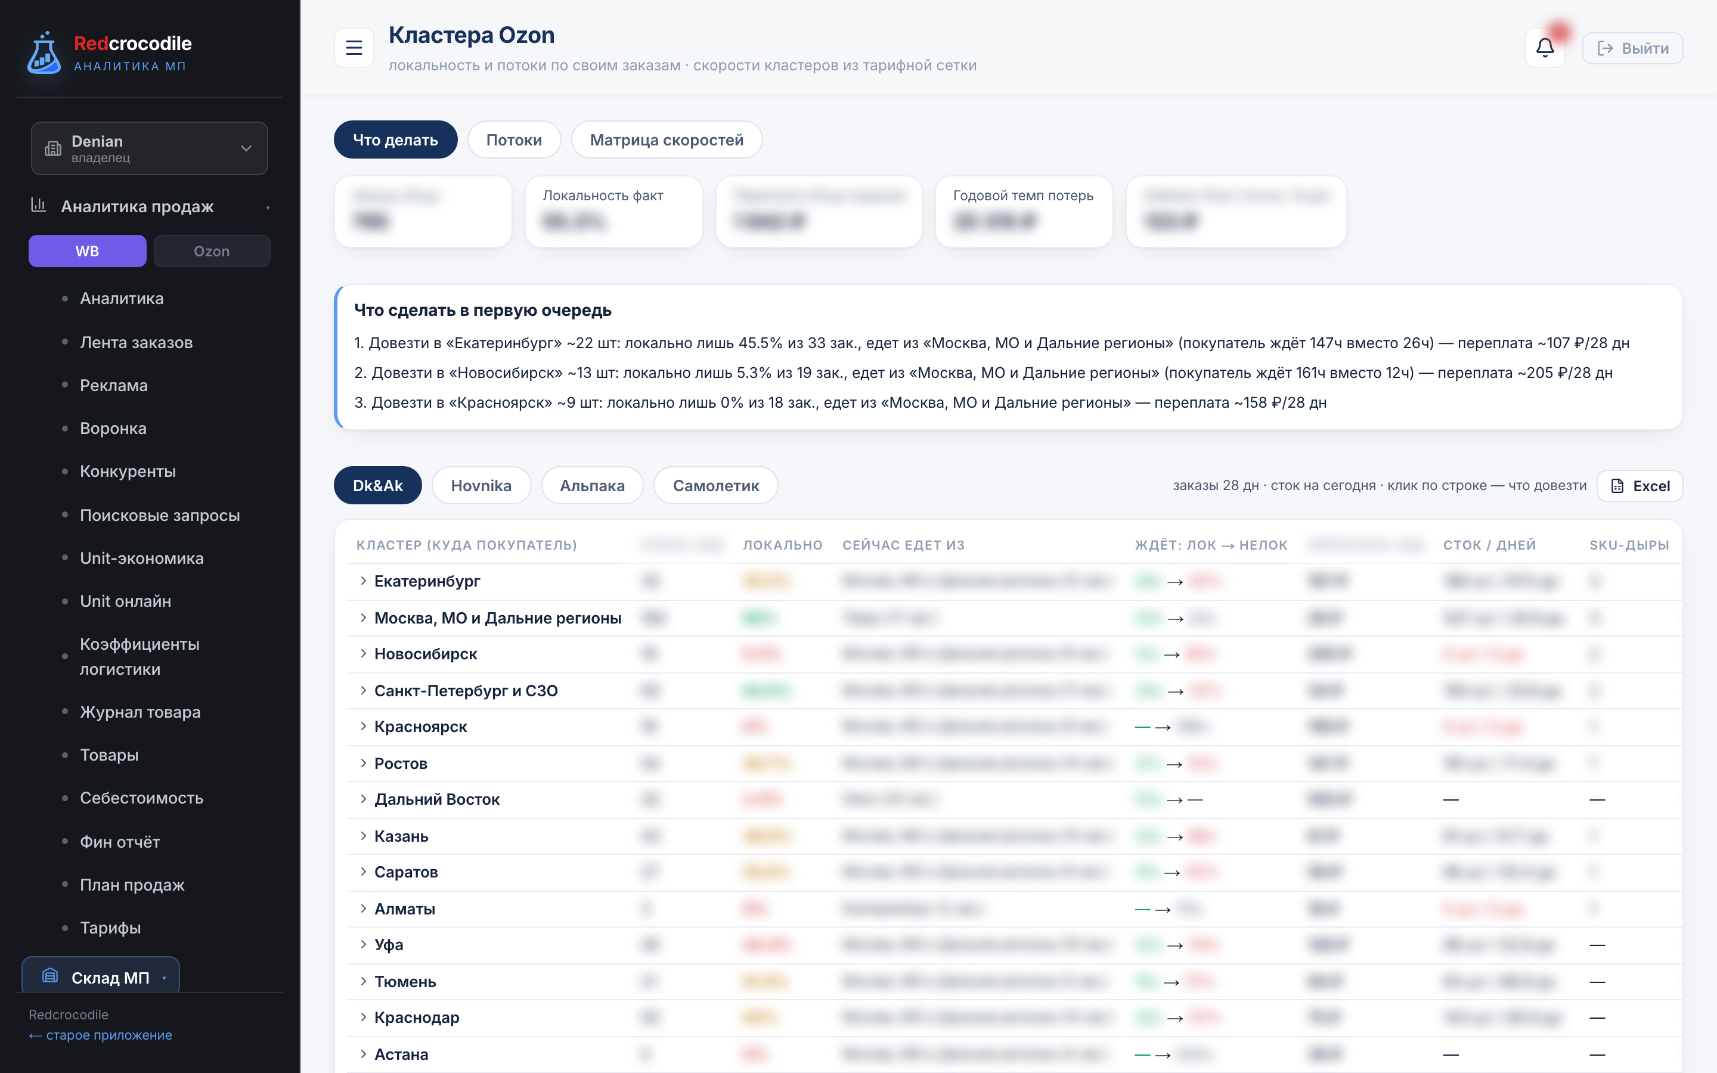Image resolution: width=1717 pixels, height=1073 pixels.
Task: Expand the Тюмень cluster row
Action: click(363, 981)
